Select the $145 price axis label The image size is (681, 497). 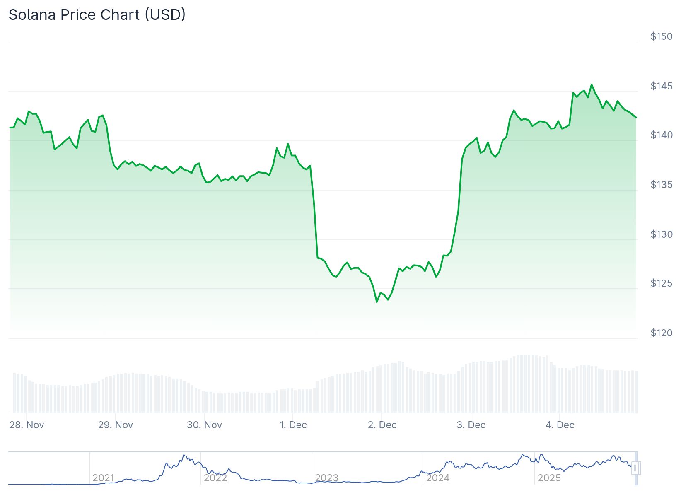point(662,86)
